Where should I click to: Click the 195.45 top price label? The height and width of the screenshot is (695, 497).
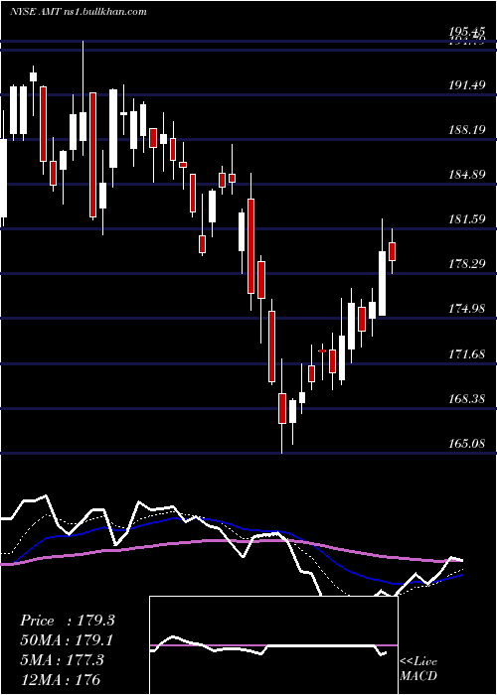[x=467, y=31]
